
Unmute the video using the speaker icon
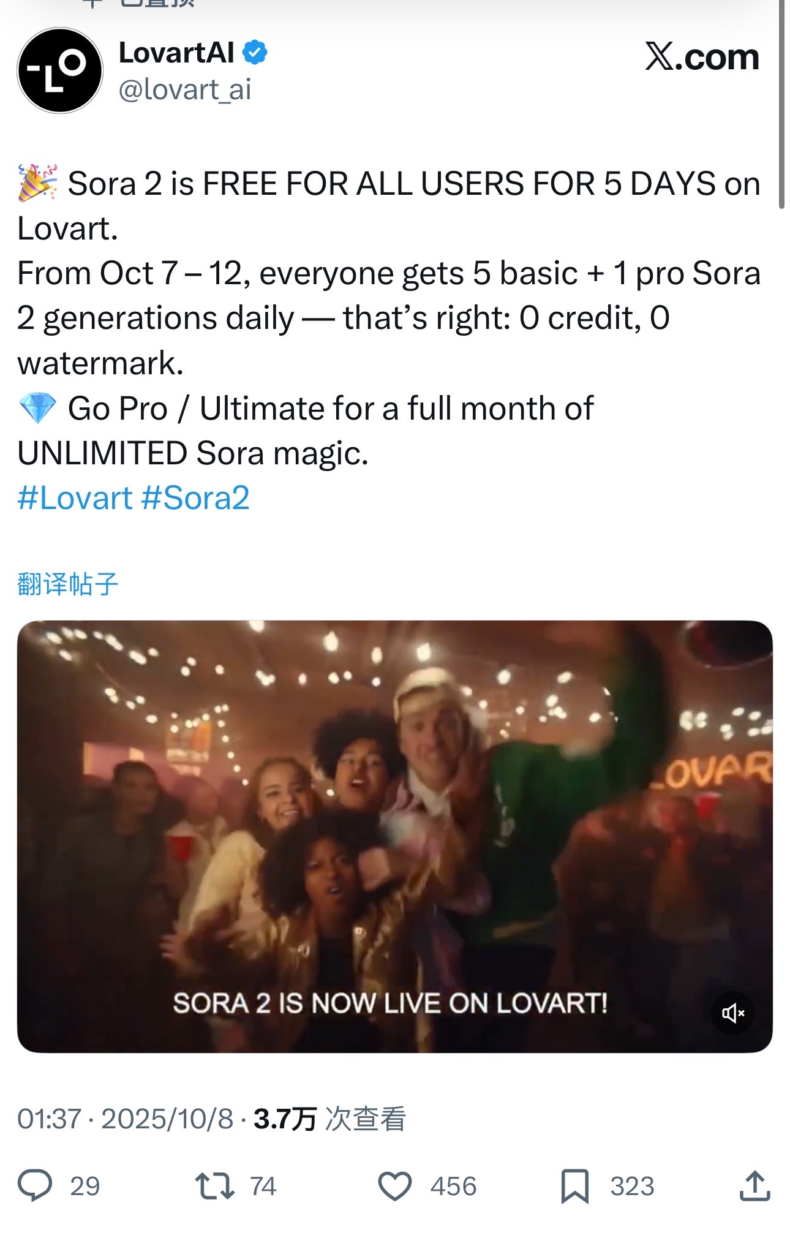pyautogui.click(x=732, y=1013)
